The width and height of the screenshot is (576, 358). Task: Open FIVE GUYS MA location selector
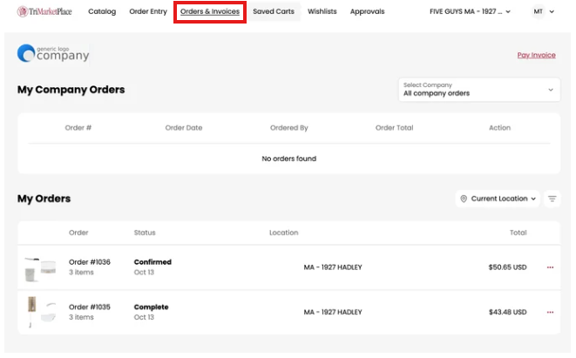(x=471, y=12)
